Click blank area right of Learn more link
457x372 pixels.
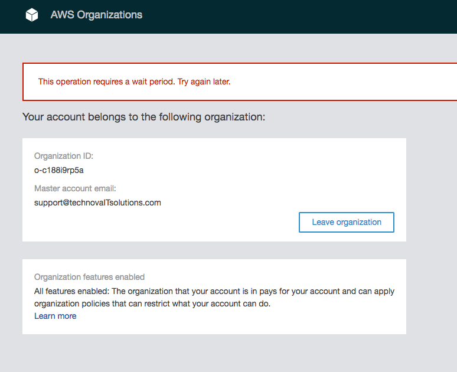point(236,316)
